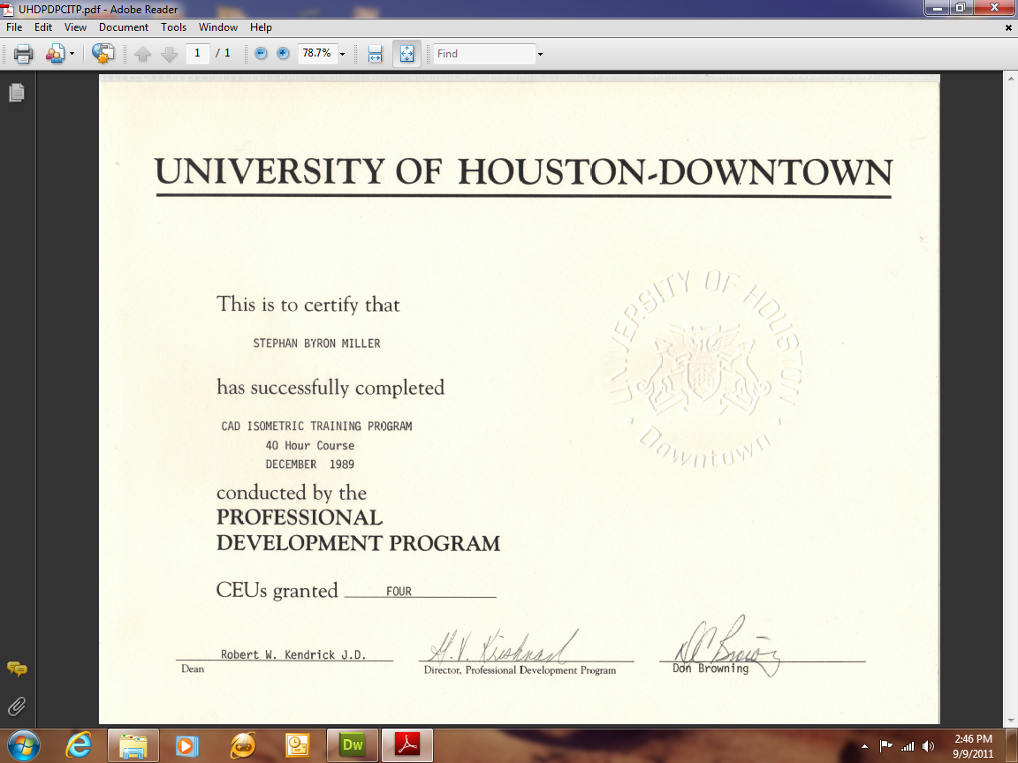Open the Help menu
The height and width of the screenshot is (763, 1018).
click(261, 27)
